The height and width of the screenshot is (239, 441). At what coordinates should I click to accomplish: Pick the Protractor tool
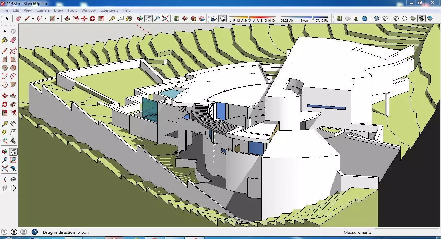(x=5, y=132)
